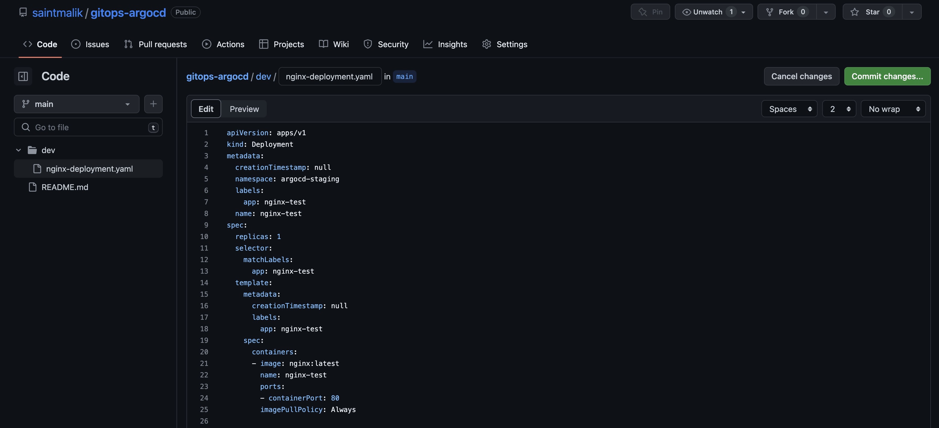Image resolution: width=939 pixels, height=428 pixels.
Task: Click the dev breadcrumb link
Action: [263, 77]
